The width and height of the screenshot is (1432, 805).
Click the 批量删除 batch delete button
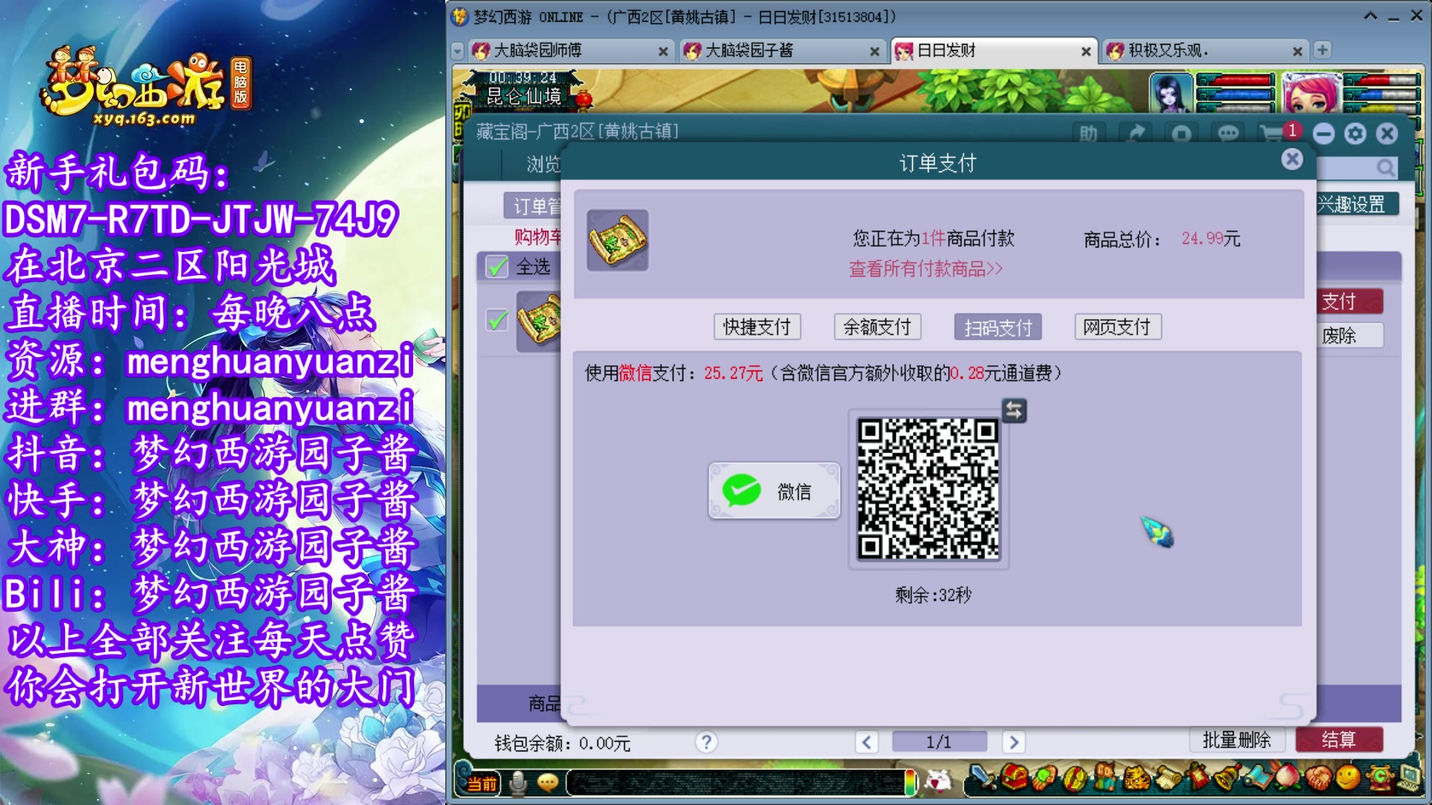point(1237,739)
